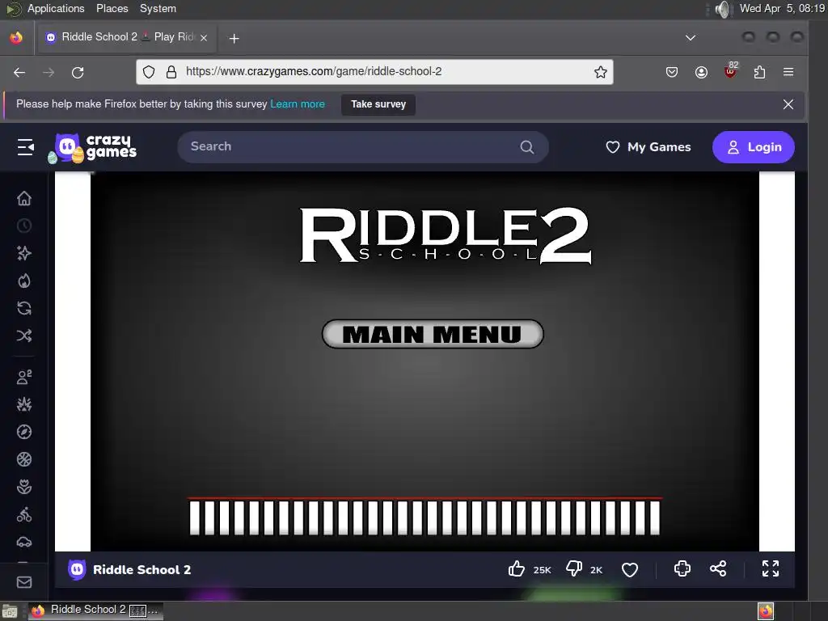The width and height of the screenshot is (828, 621).
Task: View site security lock information
Action: (x=171, y=72)
